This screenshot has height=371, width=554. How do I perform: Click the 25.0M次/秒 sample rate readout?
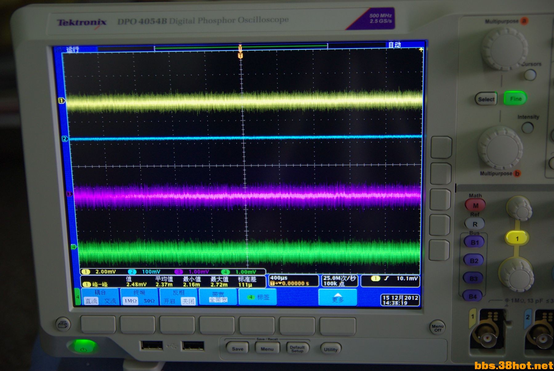[339, 278]
